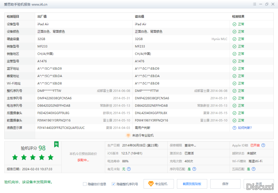This screenshot has height=193, width=278.
Task: Click factory value DMP4226038QFCN5A6
Action: 54,98
